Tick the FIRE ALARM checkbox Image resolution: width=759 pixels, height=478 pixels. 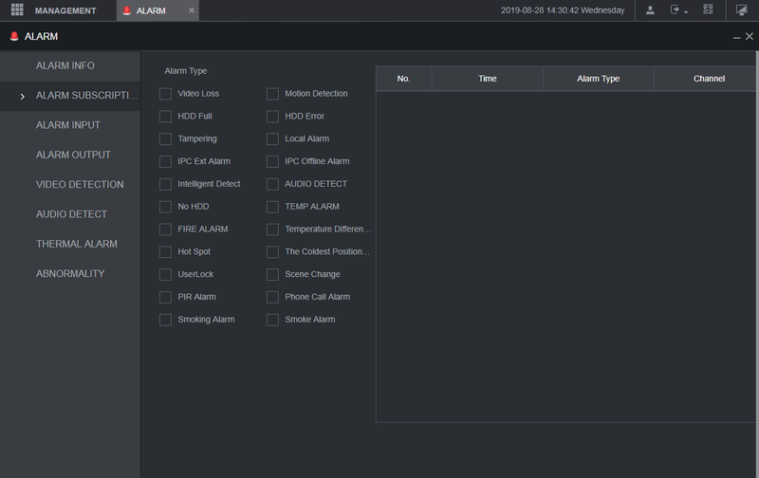(x=165, y=230)
